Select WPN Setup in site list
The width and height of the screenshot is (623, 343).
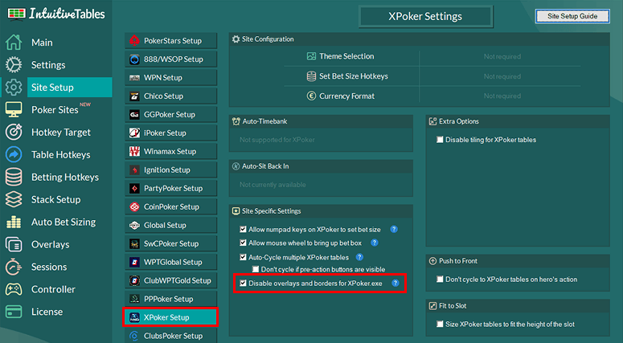pos(171,77)
